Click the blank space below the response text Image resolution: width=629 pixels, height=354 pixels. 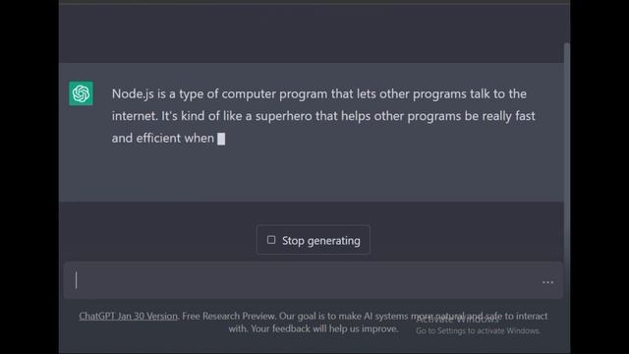(x=311, y=175)
